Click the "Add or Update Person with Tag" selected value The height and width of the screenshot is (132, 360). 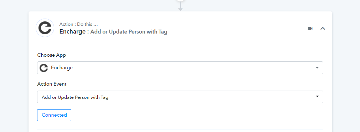[75, 97]
